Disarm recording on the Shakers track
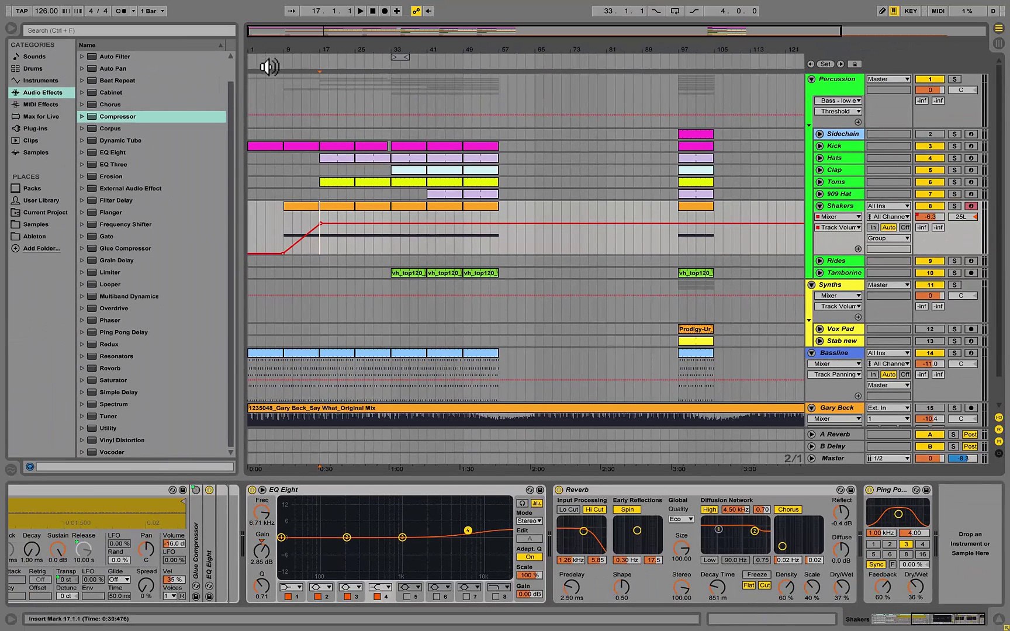The image size is (1010, 631). point(971,206)
